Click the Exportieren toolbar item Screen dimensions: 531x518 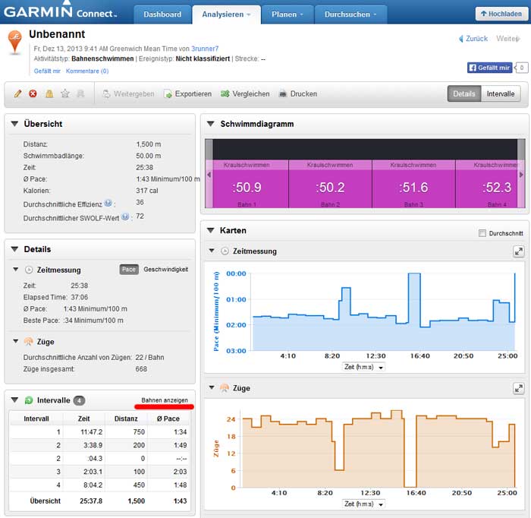188,94
